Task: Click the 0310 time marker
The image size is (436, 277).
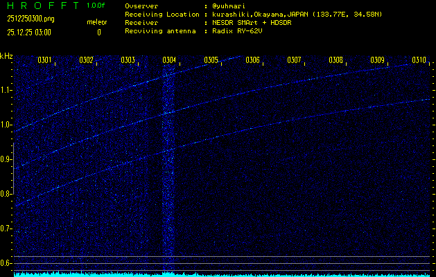Action: [418, 60]
